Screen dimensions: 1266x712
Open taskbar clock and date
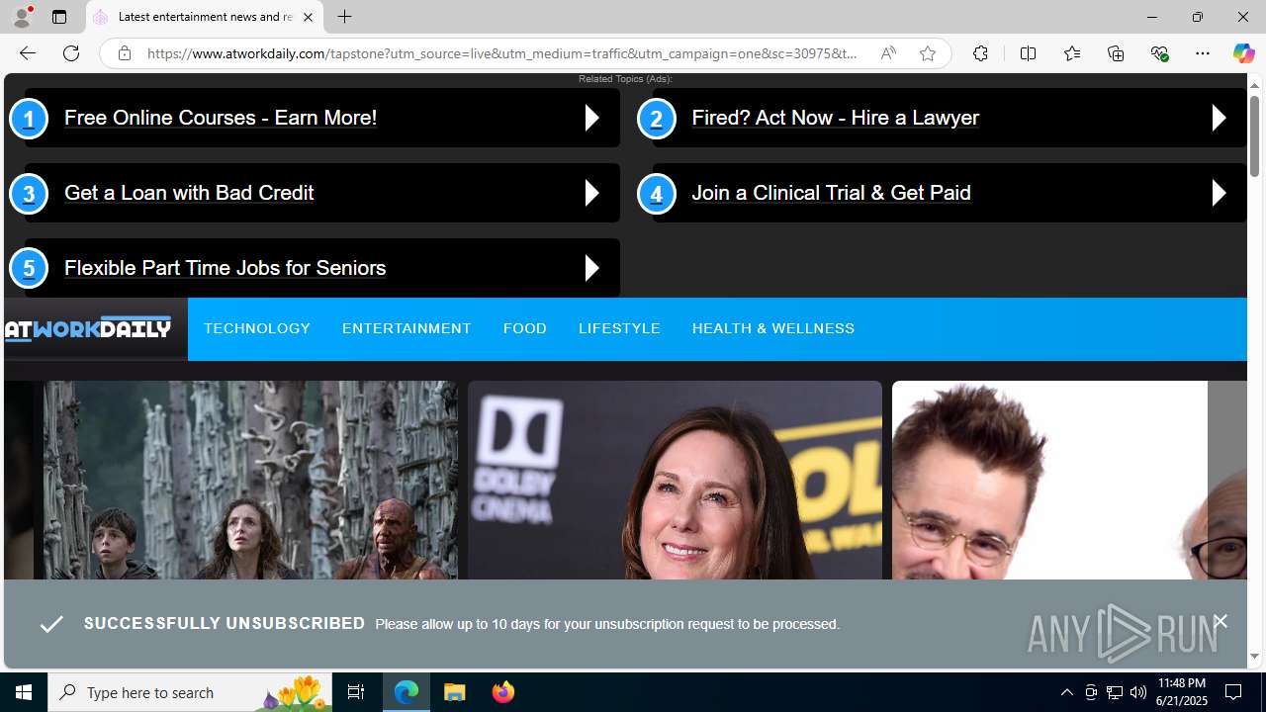[x=1181, y=692]
